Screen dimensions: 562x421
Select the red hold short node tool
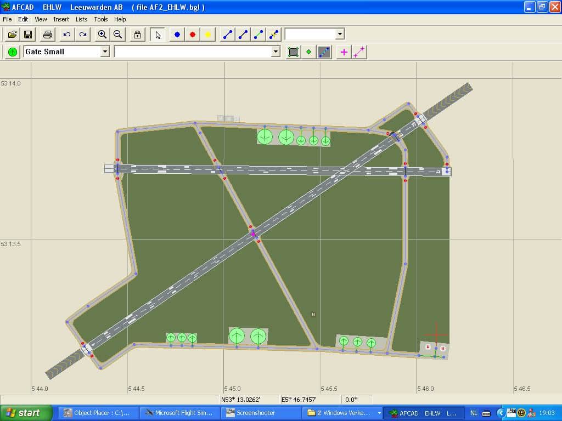193,35
